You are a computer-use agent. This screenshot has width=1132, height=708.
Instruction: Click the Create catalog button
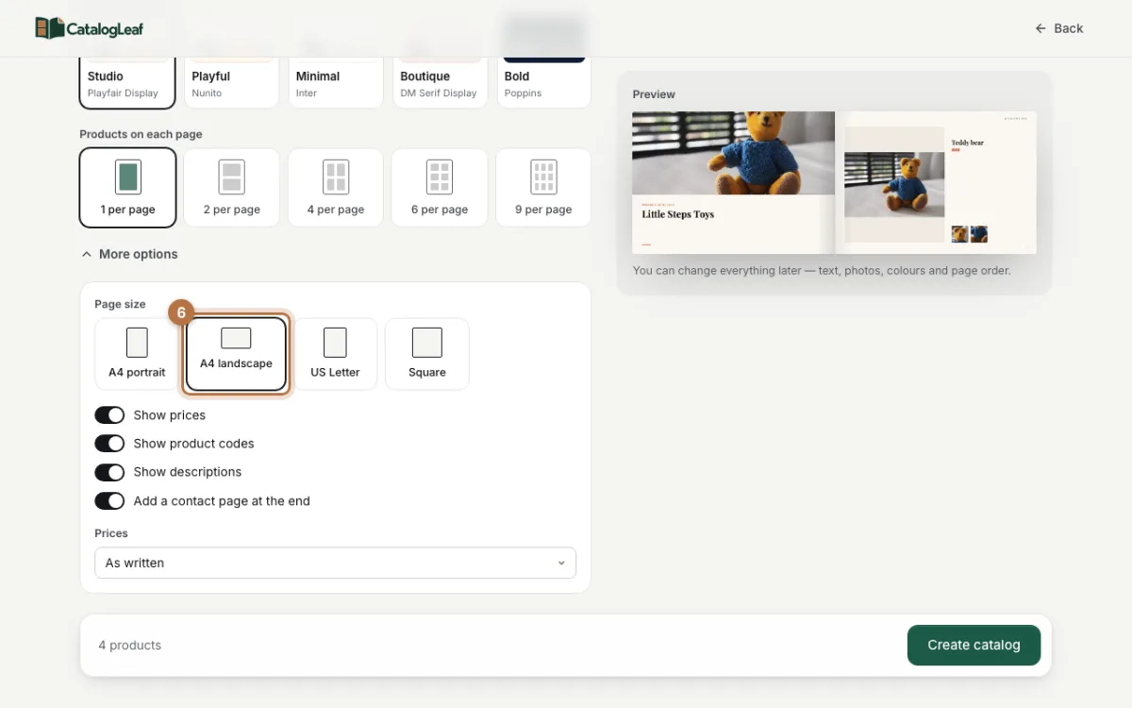[974, 645]
